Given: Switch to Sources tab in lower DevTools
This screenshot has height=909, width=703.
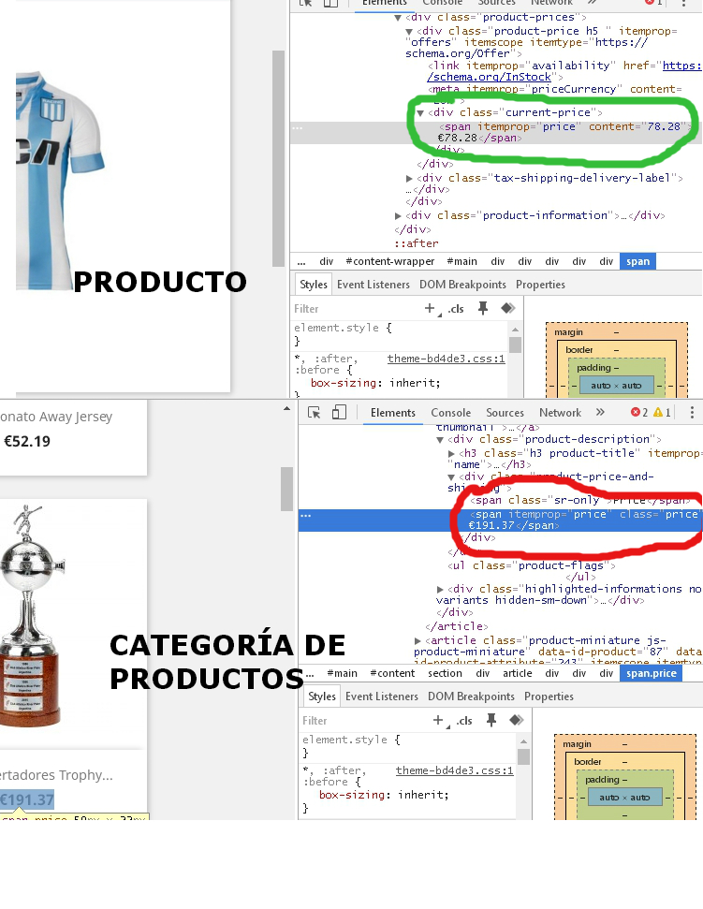Looking at the screenshot, I should tap(505, 412).
